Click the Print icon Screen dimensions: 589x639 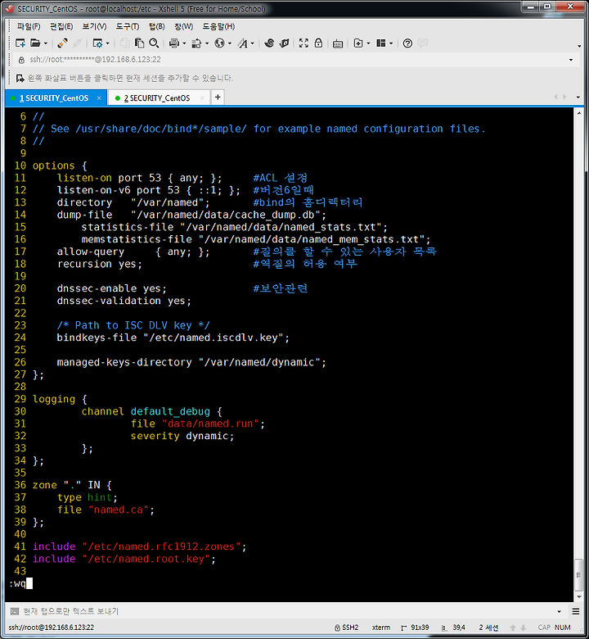point(174,43)
